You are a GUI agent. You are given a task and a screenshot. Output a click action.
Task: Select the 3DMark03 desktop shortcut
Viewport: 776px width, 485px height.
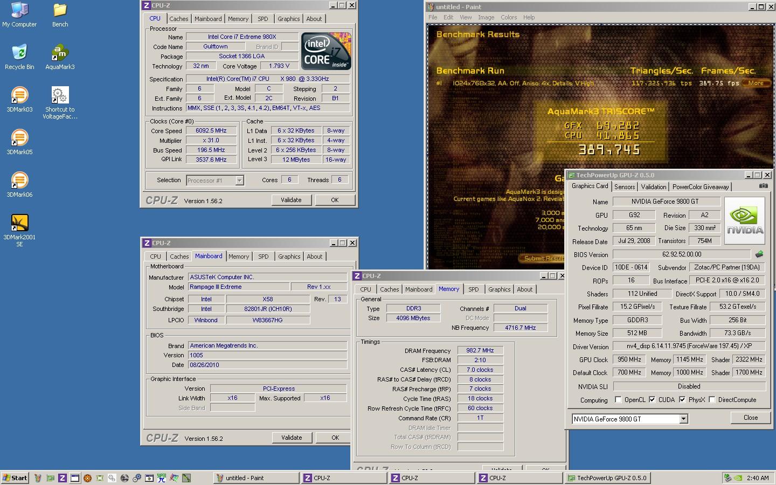tap(19, 100)
